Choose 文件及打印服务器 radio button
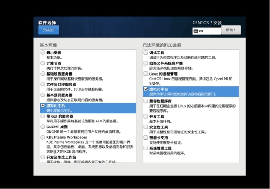Viewport: 270px width, 189px height. pos(43,84)
